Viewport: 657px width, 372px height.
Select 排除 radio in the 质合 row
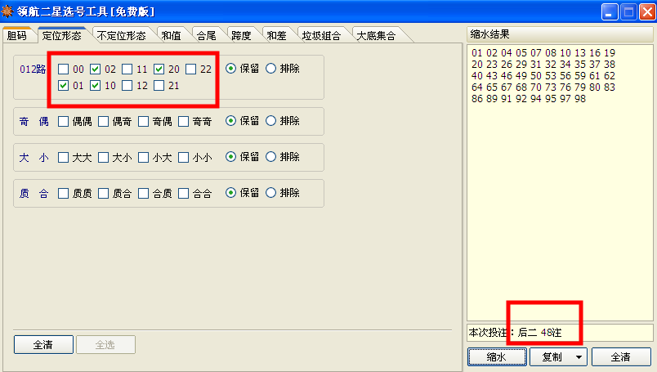(271, 193)
